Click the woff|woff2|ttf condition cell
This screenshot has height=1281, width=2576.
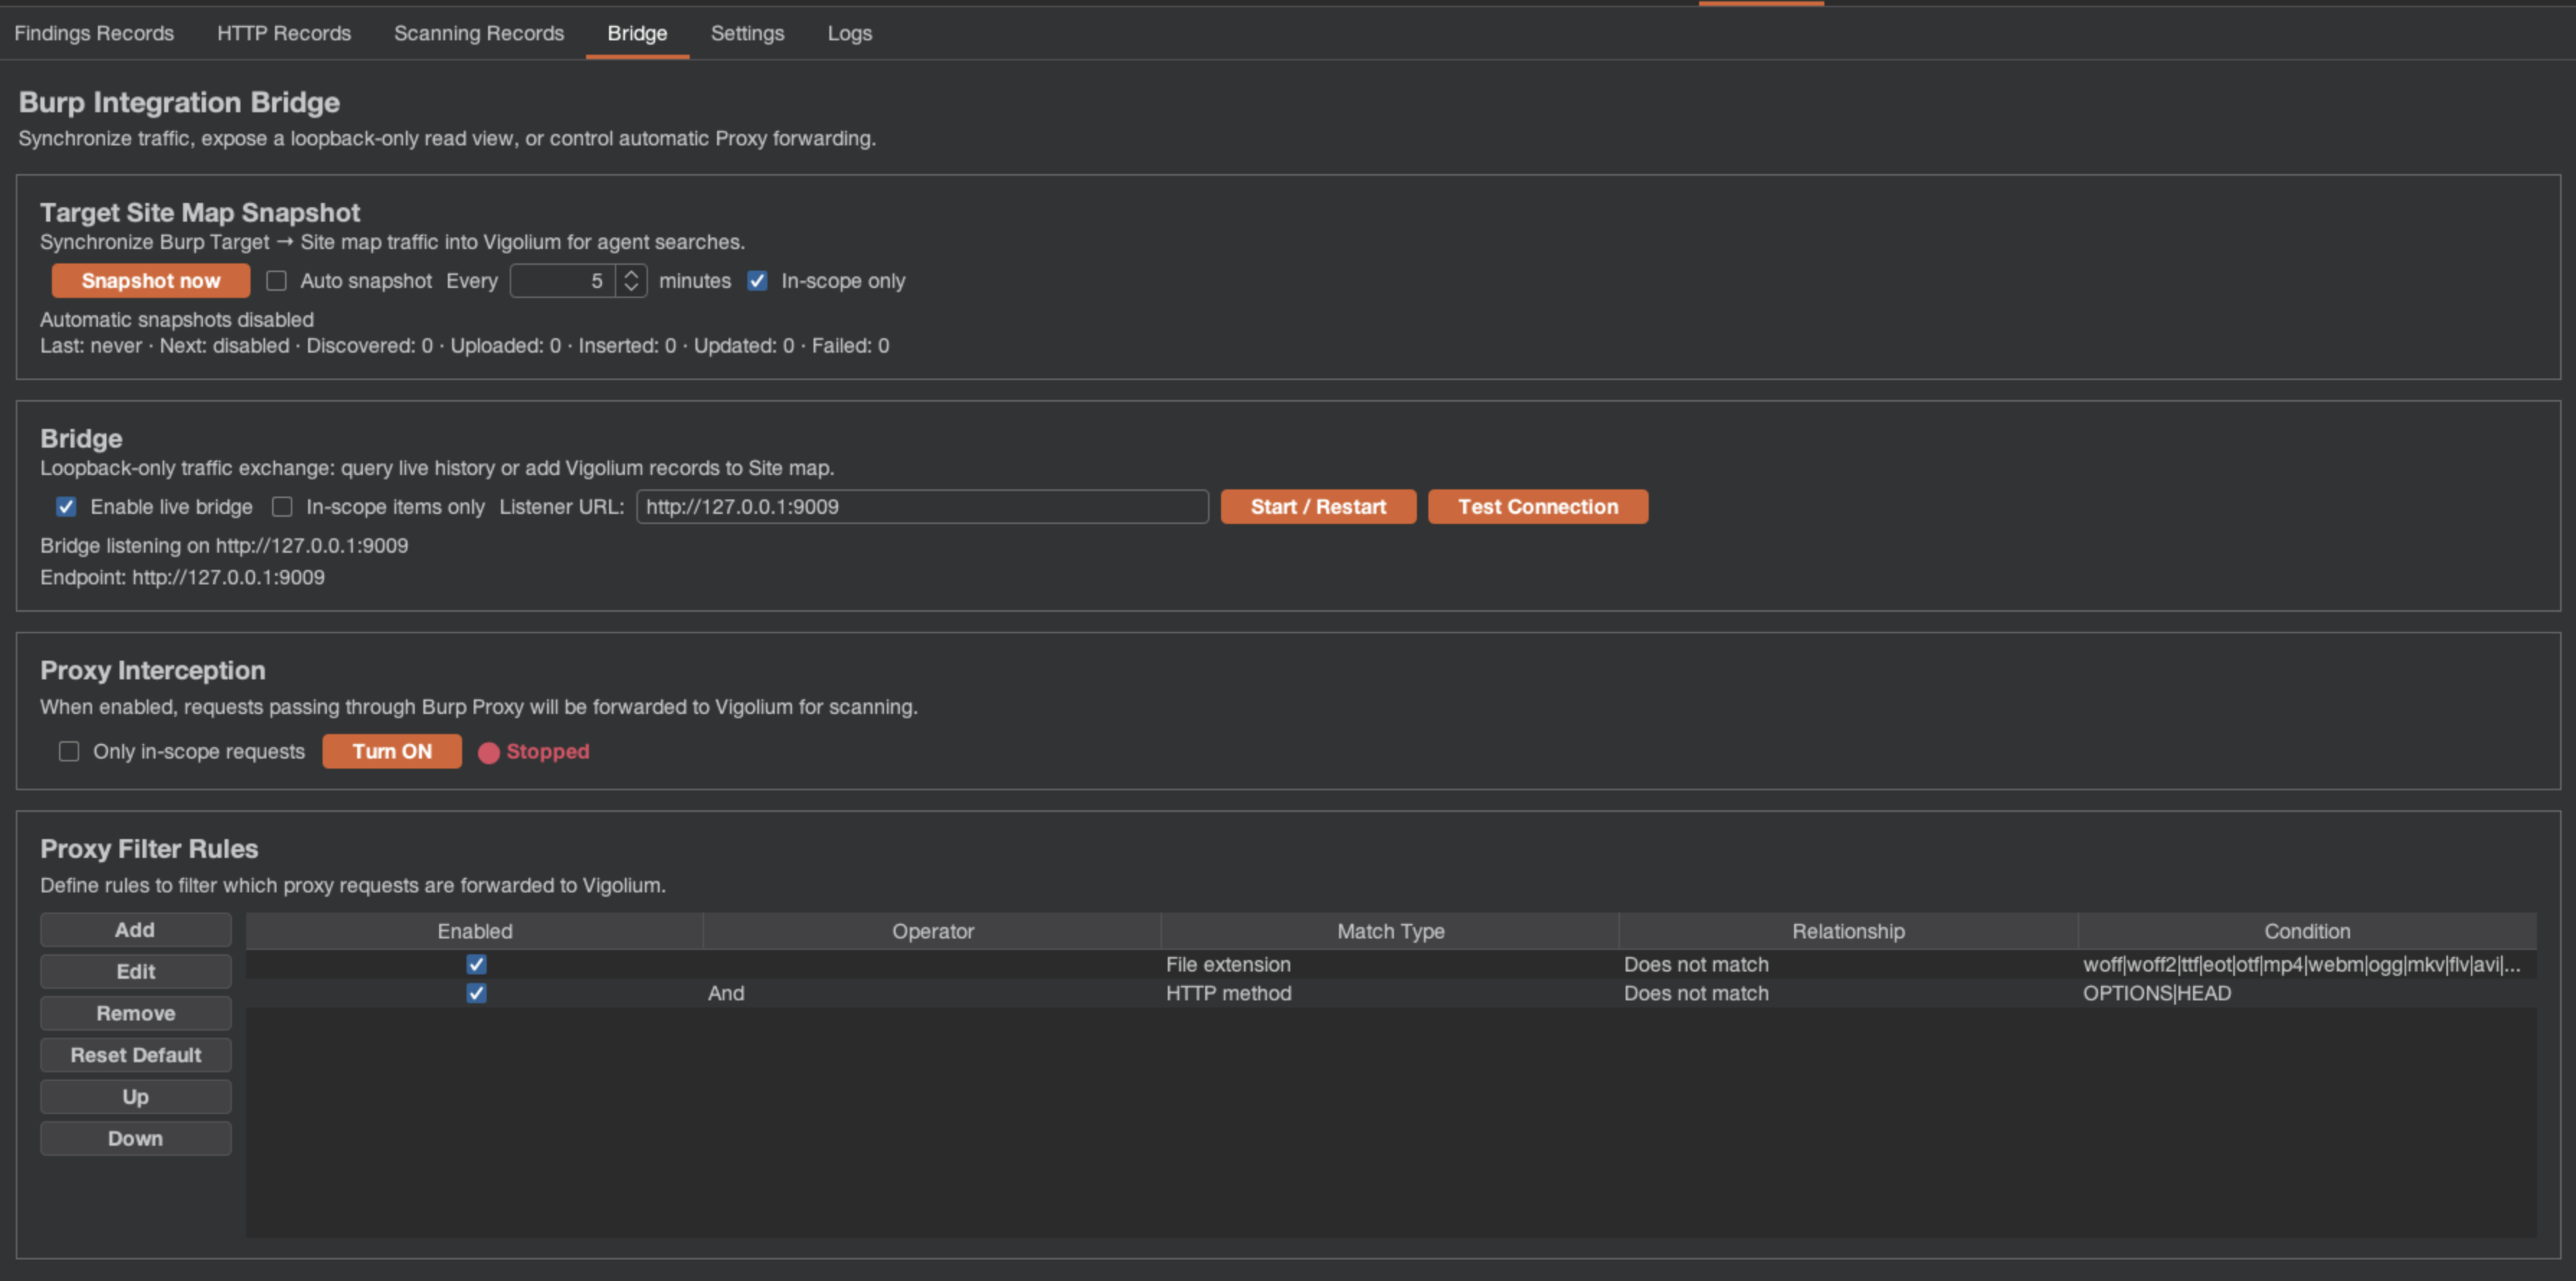click(2307, 964)
